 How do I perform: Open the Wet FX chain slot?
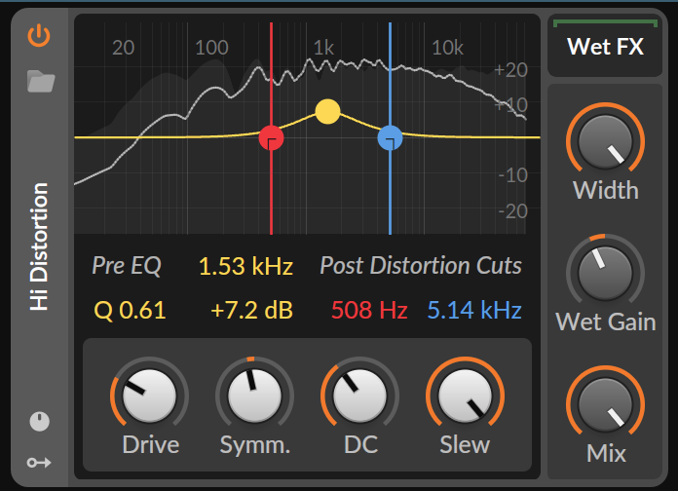(x=605, y=46)
